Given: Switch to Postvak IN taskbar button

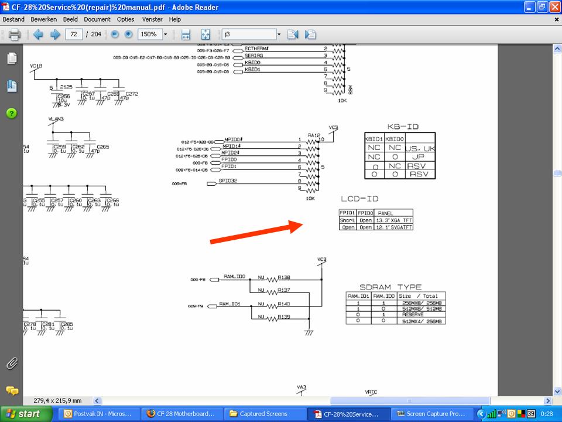Looking at the screenshot, I should [x=98, y=414].
